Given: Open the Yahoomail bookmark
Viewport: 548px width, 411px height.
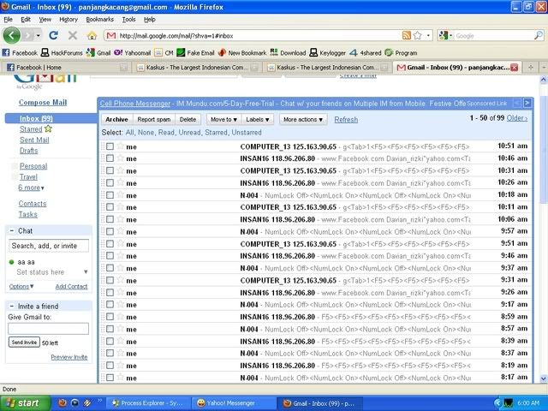Looking at the screenshot, I should pyautogui.click(x=133, y=53).
